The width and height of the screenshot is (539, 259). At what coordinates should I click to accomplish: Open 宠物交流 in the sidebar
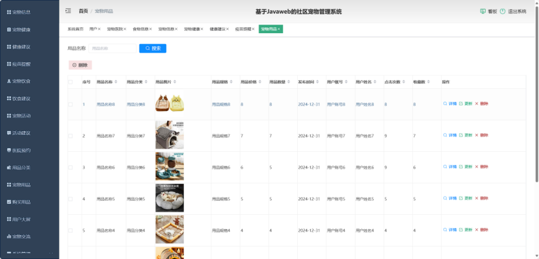(19, 236)
